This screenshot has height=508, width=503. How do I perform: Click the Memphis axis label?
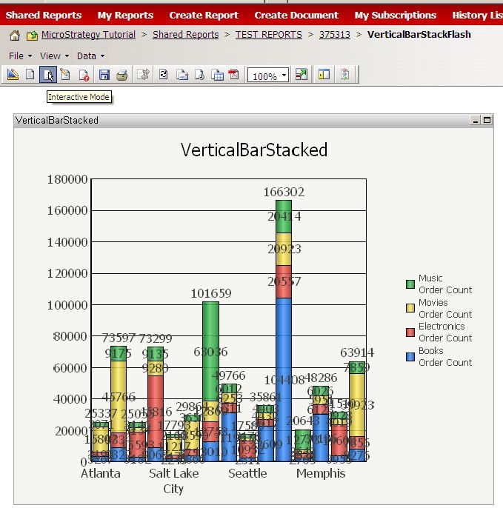(x=321, y=474)
